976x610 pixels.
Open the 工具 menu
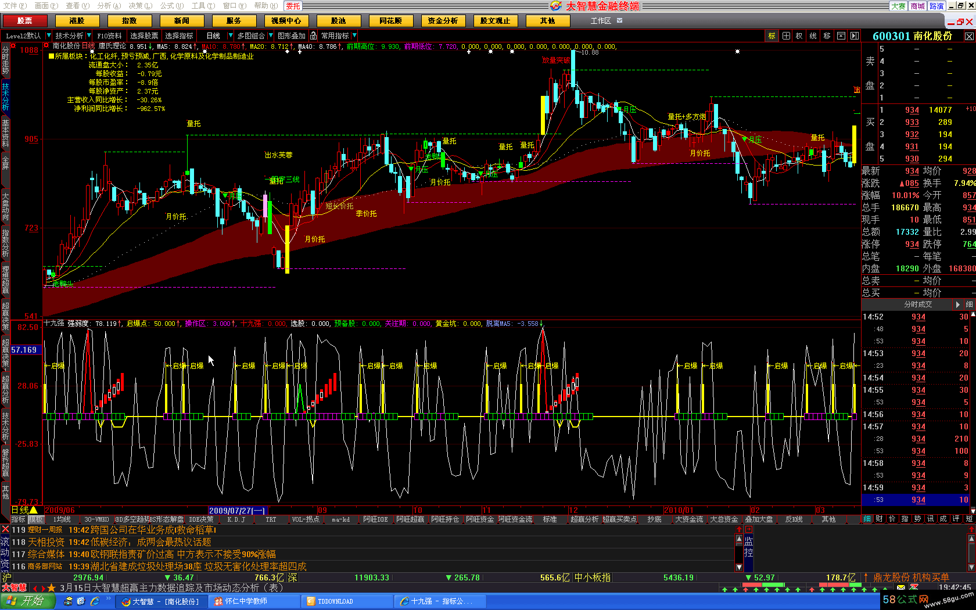(x=203, y=6)
